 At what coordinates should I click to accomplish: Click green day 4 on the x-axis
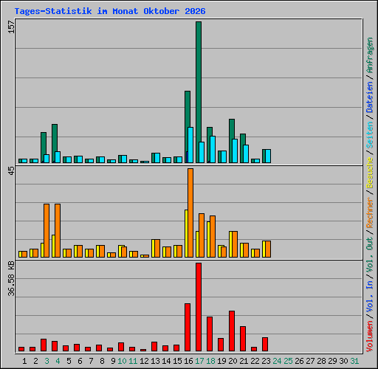(x=58, y=361)
